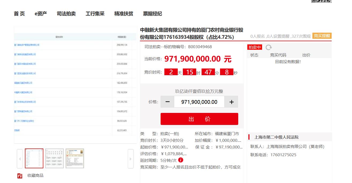Image resolution: width=352 pixels, height=183 pixels.
Task: Show the previous thumbnails with the left arrow
Action: coord(20,159)
